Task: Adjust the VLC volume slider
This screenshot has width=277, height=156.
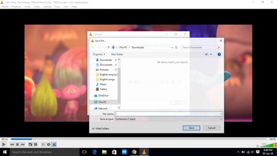Action: click(269, 145)
